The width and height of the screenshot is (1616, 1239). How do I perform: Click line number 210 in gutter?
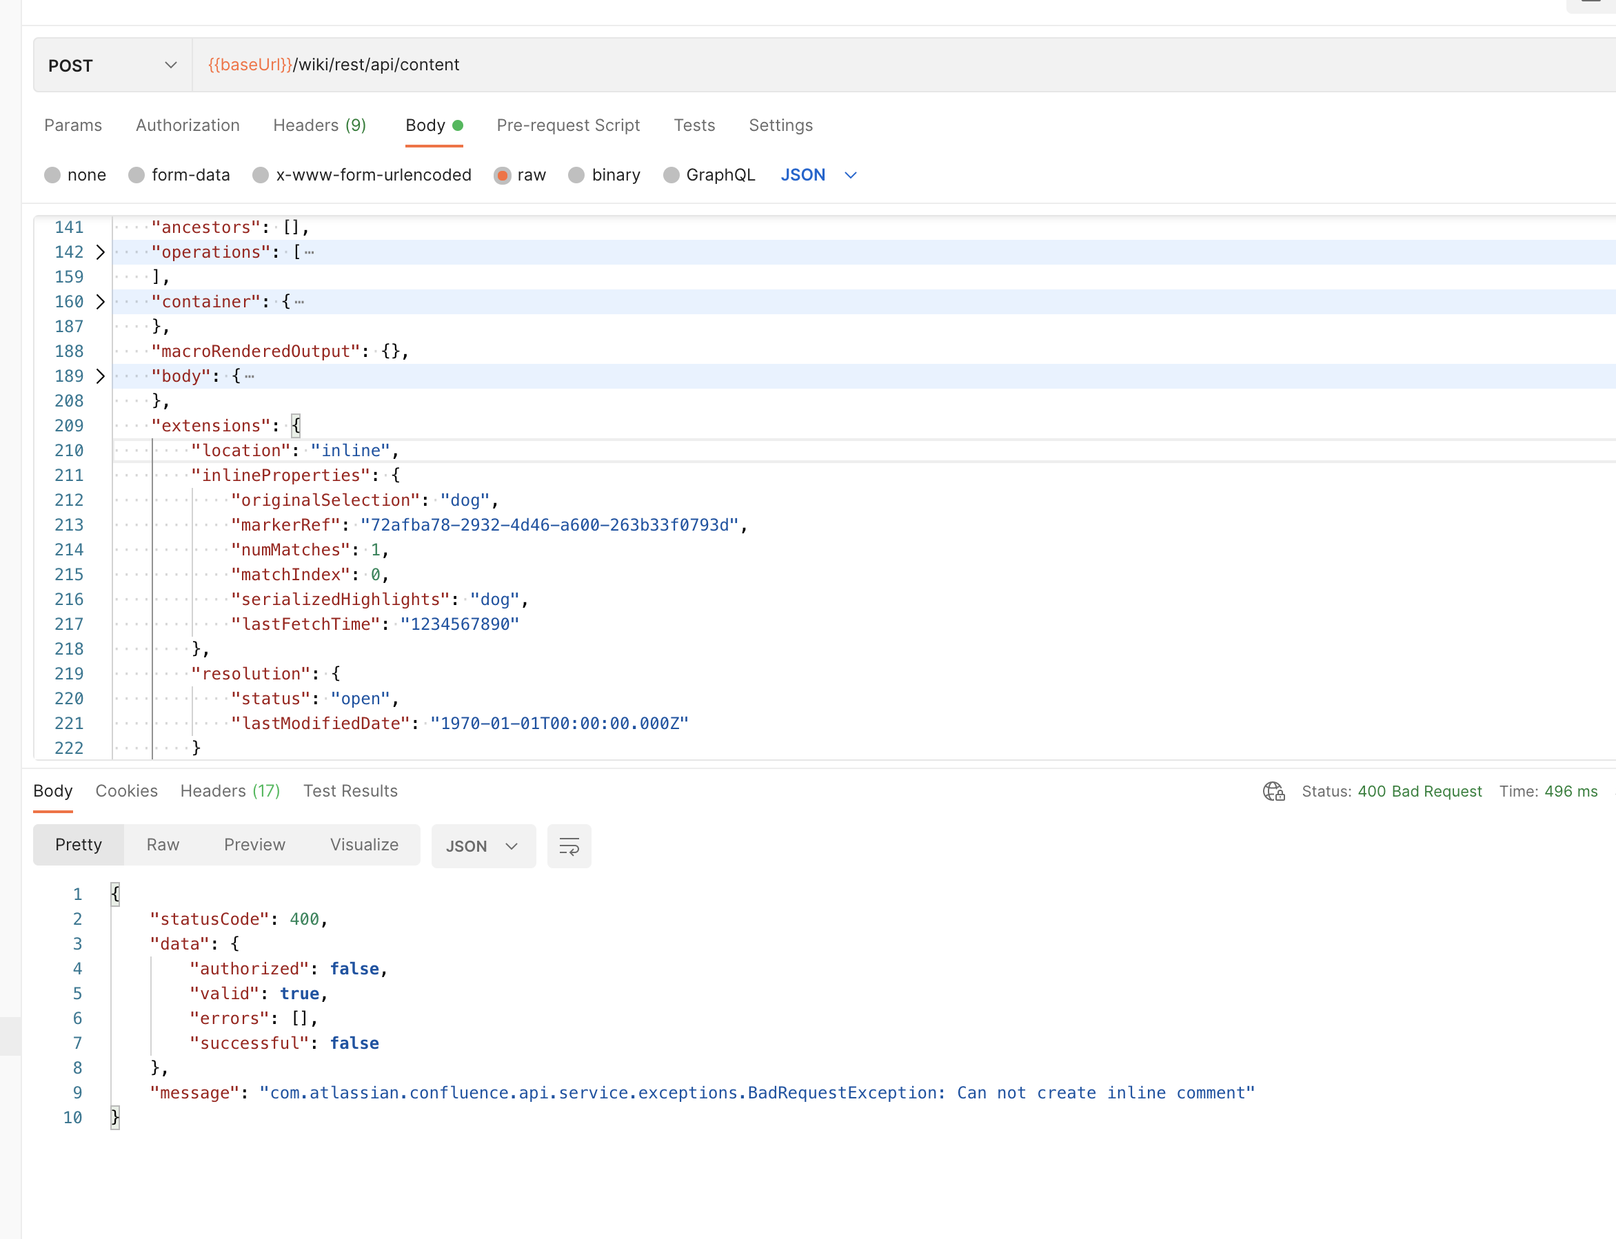pos(69,451)
